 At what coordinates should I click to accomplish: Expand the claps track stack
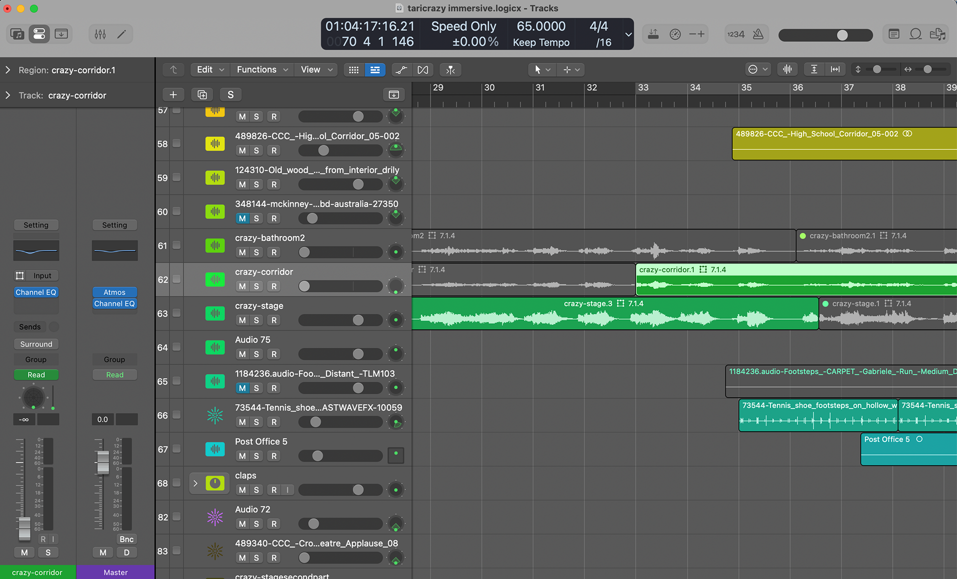point(195,483)
